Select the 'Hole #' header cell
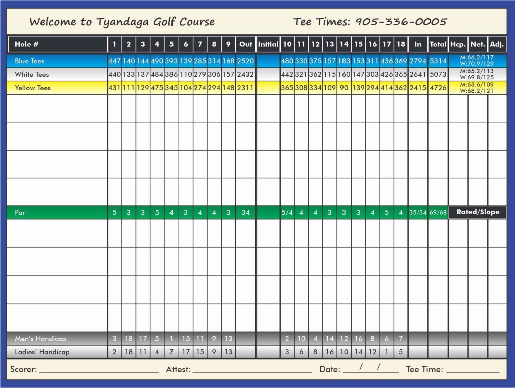Screen dimensions: 515x388 [57, 44]
